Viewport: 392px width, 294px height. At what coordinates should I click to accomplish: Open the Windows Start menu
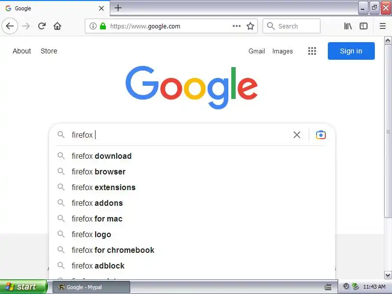point(24,287)
